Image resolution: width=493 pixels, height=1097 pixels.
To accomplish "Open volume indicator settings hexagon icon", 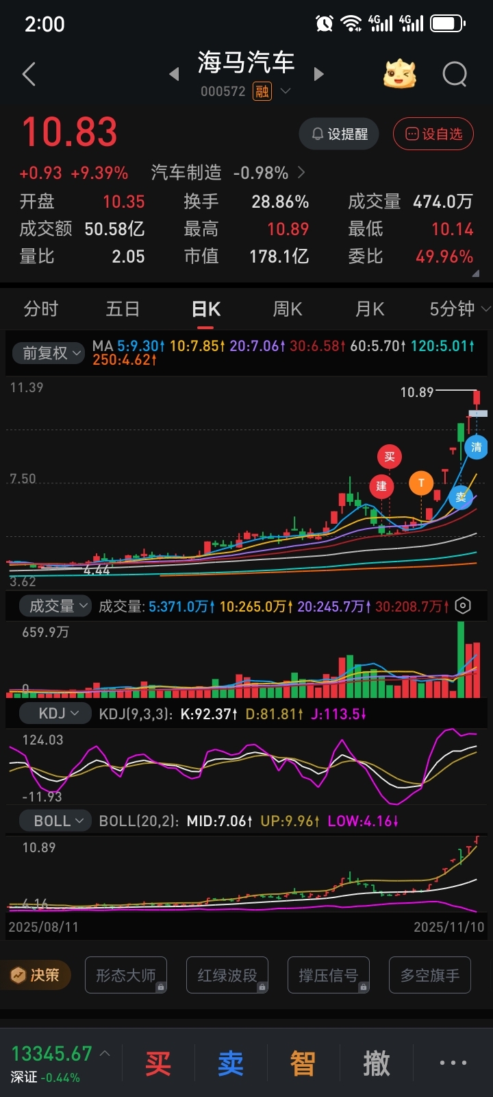I will [464, 605].
